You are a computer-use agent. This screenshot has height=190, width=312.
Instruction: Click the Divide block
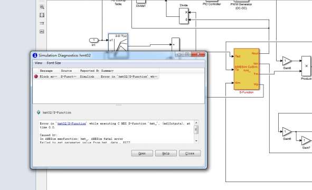coord(184,16)
